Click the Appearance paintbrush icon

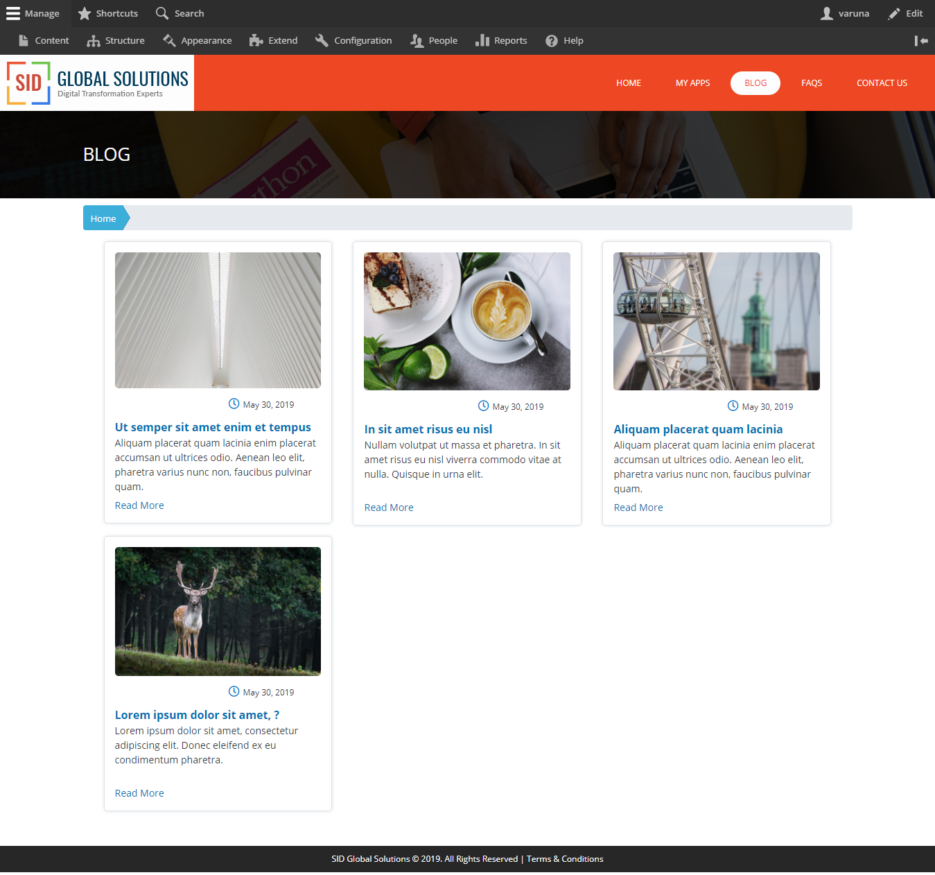168,40
